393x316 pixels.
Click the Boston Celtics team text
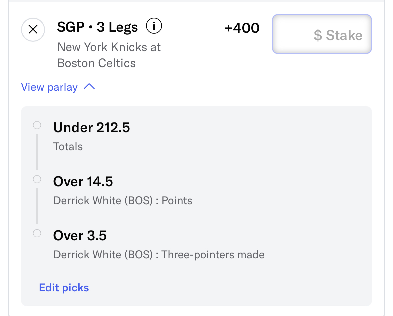click(x=97, y=63)
